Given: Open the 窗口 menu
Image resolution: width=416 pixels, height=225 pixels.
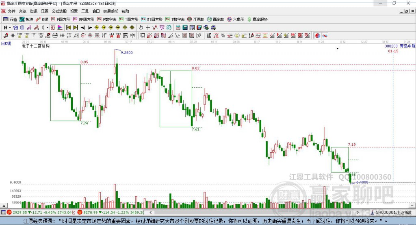Looking at the screenshot, I should (96, 11).
